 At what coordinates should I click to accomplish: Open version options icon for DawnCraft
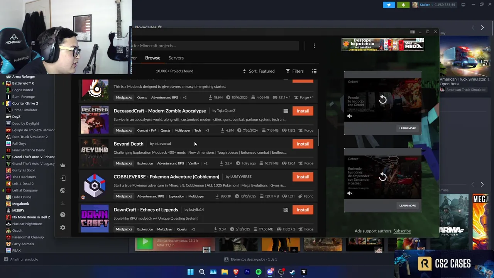coord(286,210)
